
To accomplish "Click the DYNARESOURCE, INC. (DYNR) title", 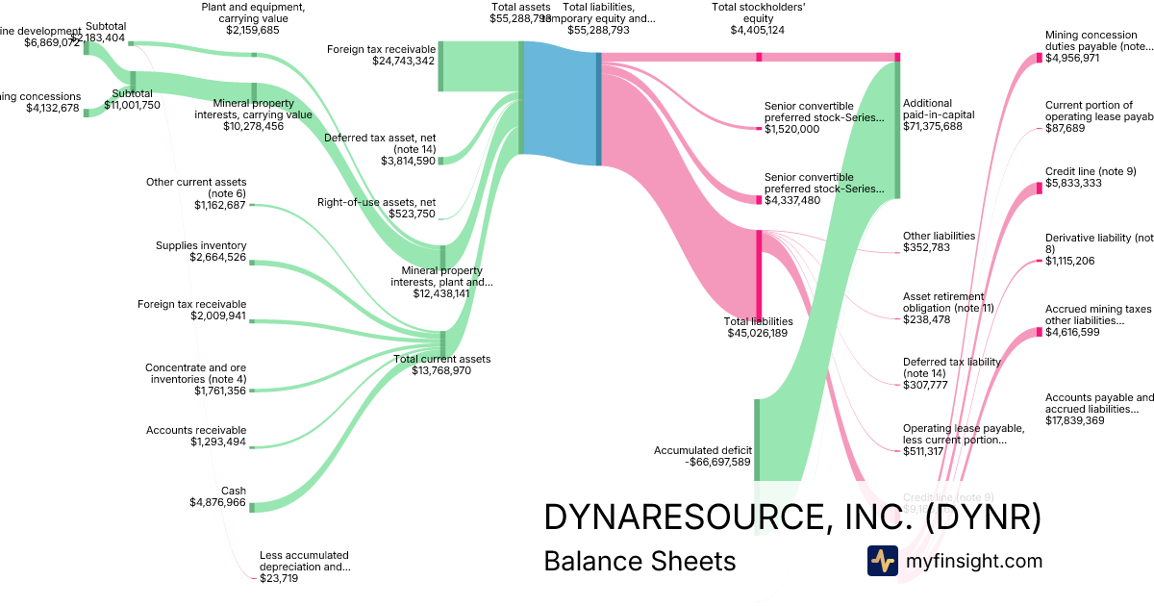I will click(792, 518).
